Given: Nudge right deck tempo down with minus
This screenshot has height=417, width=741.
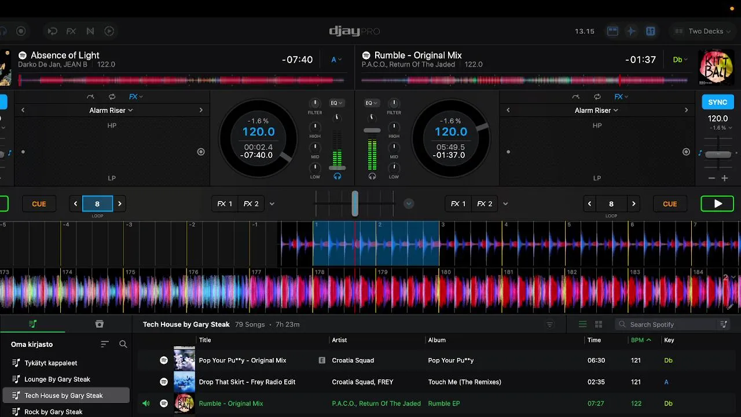Looking at the screenshot, I should point(712,178).
